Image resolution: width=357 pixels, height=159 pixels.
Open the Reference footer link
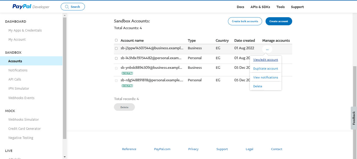pyautogui.click(x=129, y=149)
